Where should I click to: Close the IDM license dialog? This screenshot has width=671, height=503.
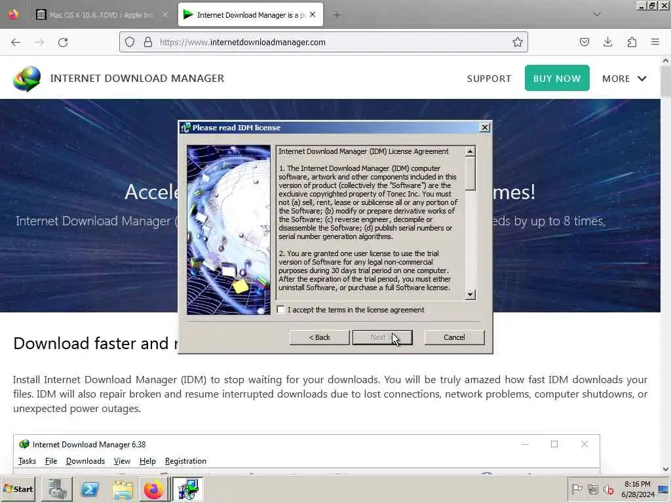pos(484,128)
